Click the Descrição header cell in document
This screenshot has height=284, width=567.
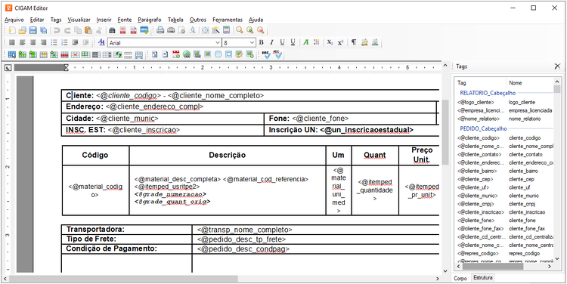[228, 156]
